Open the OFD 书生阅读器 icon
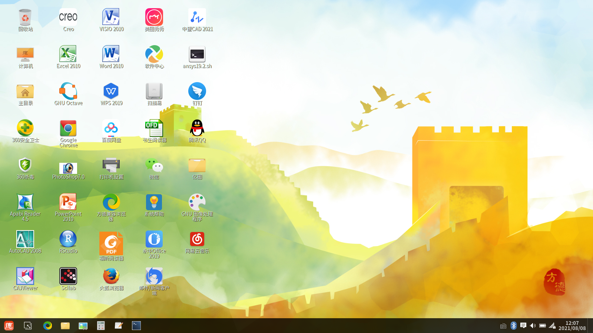593x333 pixels. coord(154,128)
